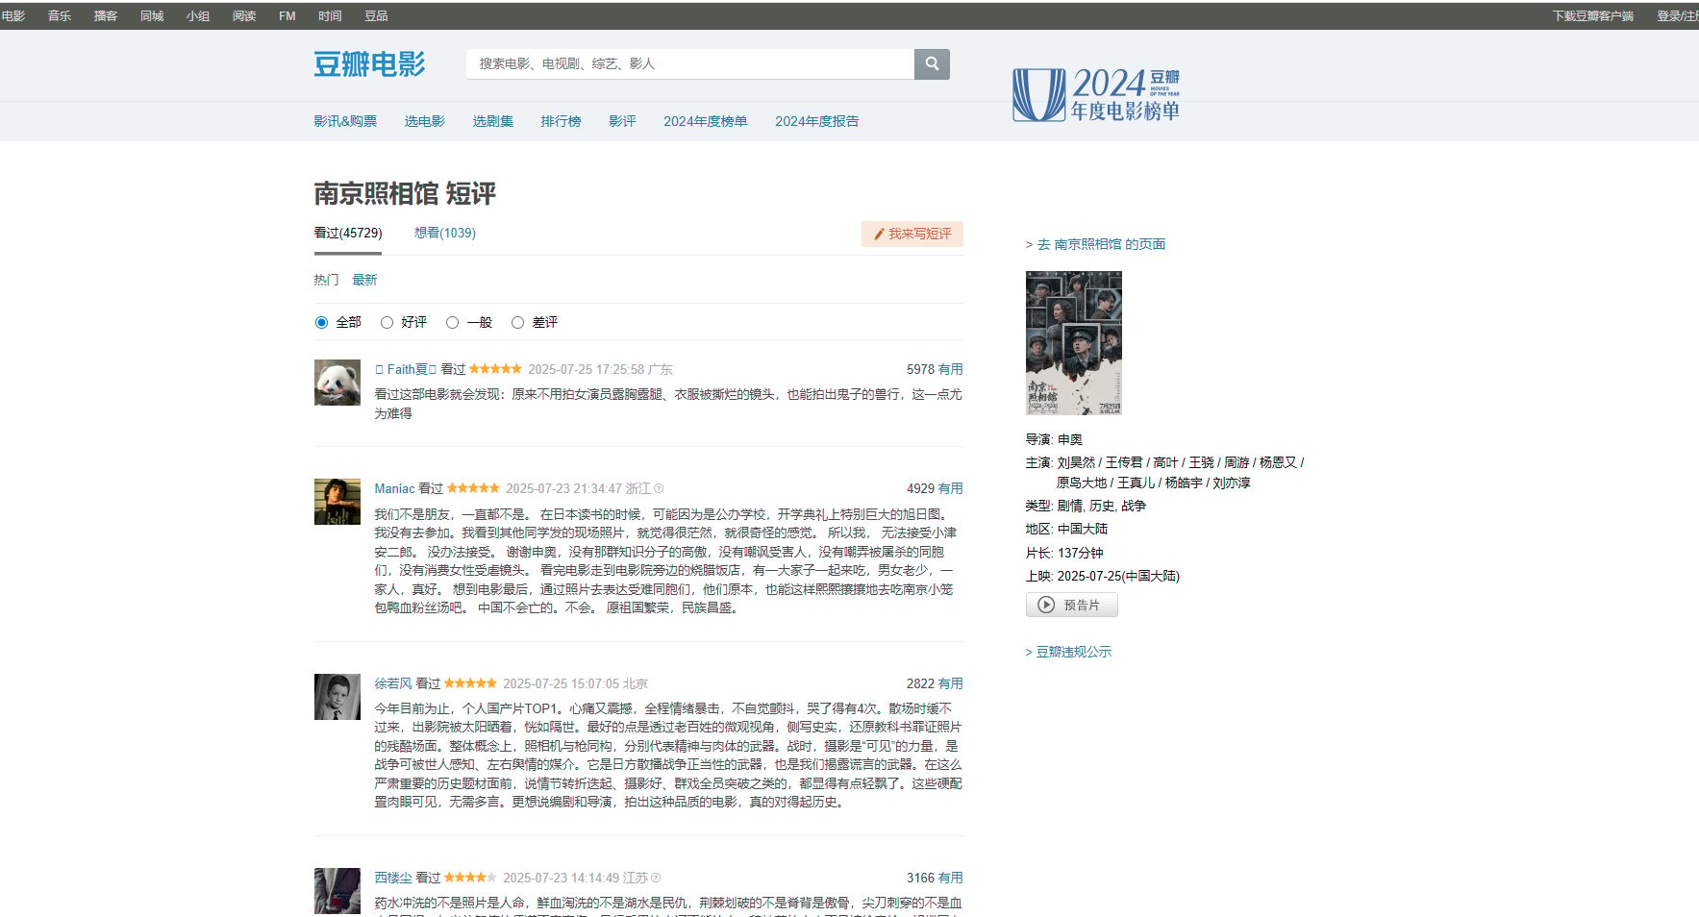Open actor 王传君's link

(x=1124, y=462)
